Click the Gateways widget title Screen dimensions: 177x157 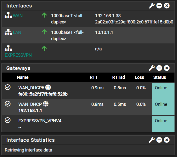18,68
